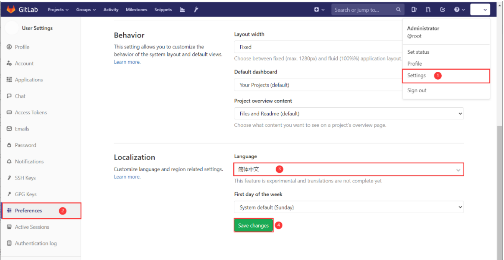Open the Merge requests navbar icon
The height and width of the screenshot is (260, 504).
pos(428,10)
